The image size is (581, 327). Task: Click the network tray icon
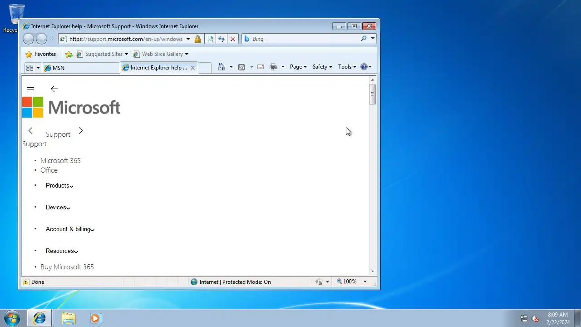(524, 319)
